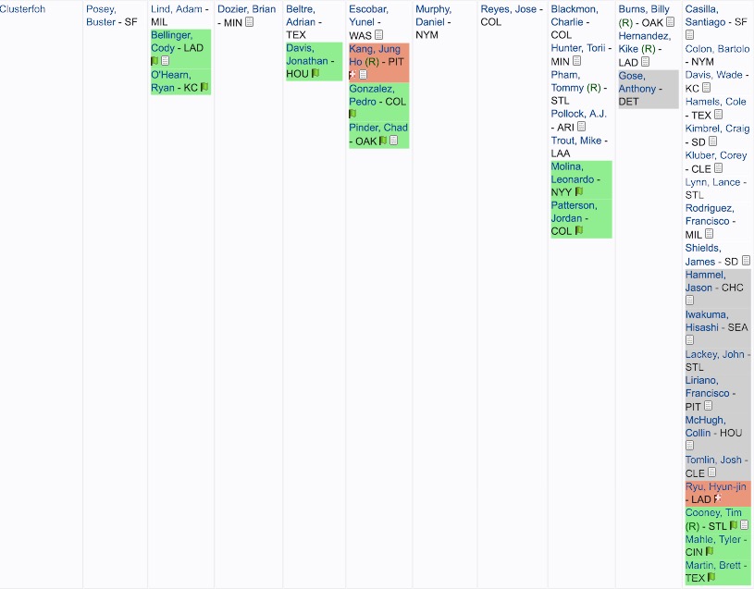Image resolution: width=754 pixels, height=589 pixels.
Task: Open the note icon beside Cody Bellinger
Action: tap(165, 60)
